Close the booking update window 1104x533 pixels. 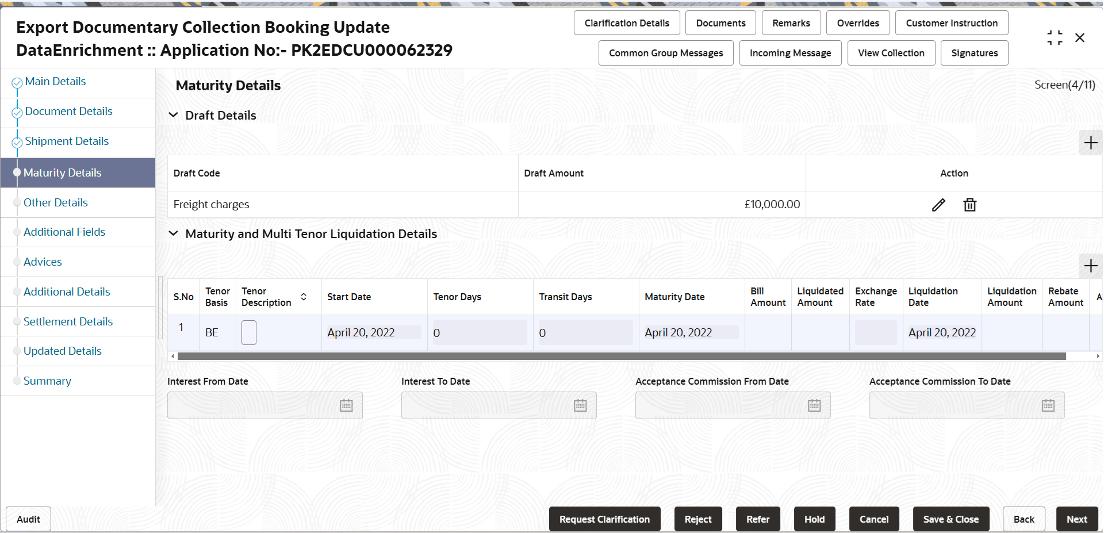point(1080,38)
